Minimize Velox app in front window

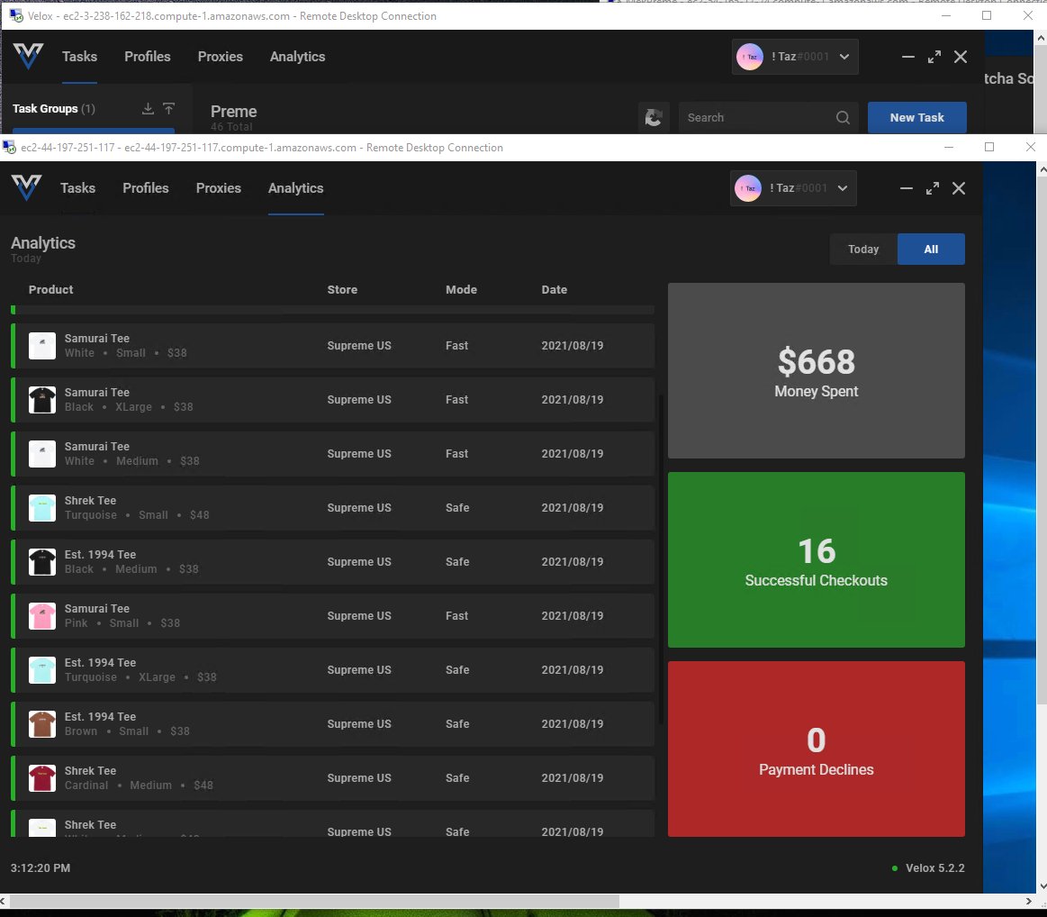906,188
